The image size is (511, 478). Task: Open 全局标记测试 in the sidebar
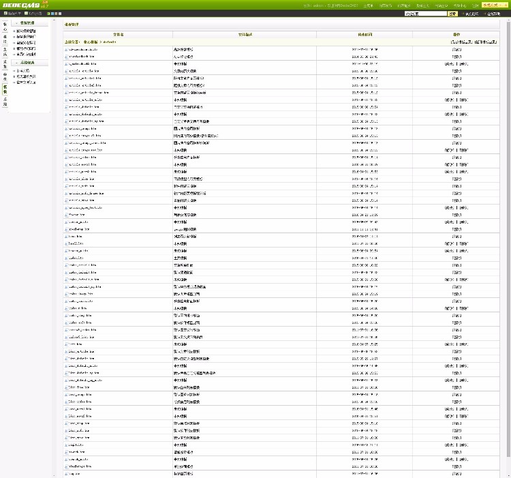pos(26,55)
